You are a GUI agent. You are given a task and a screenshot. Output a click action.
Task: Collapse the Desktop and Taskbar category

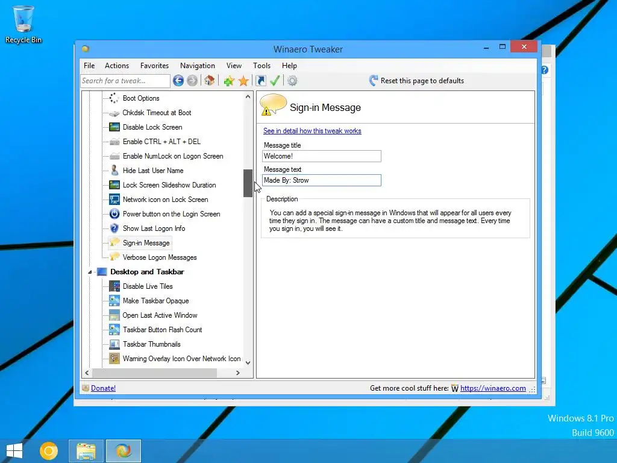(x=90, y=272)
